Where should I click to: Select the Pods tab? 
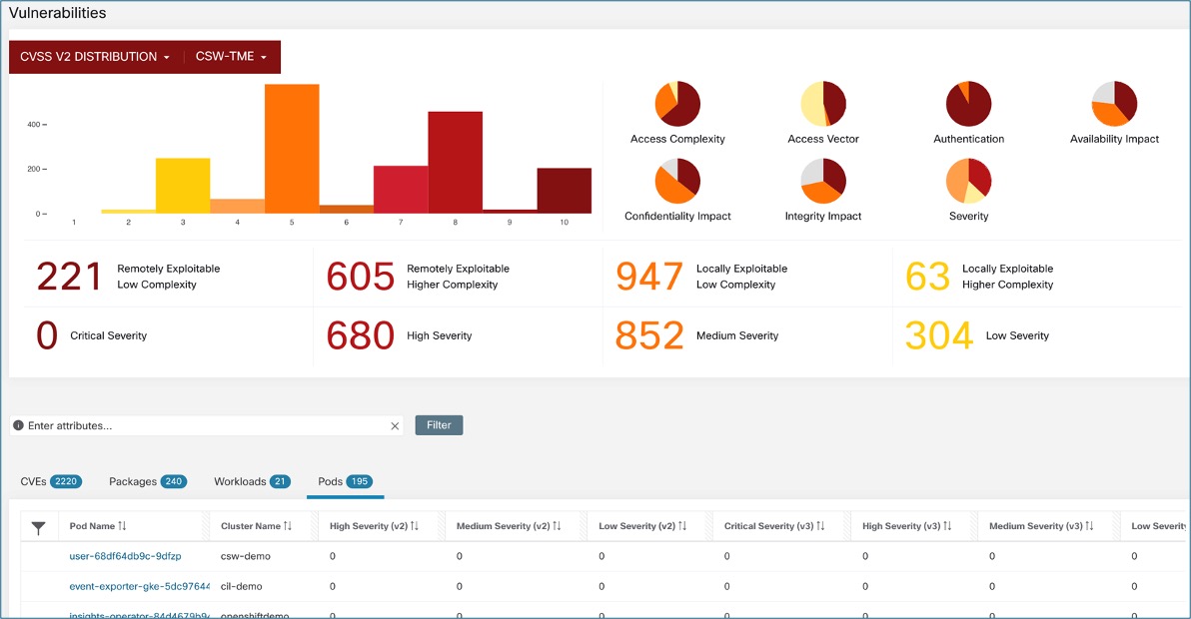[345, 481]
